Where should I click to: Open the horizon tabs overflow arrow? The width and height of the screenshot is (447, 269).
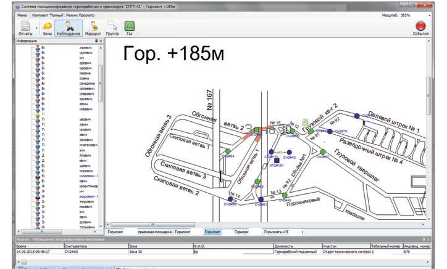pos(302,232)
